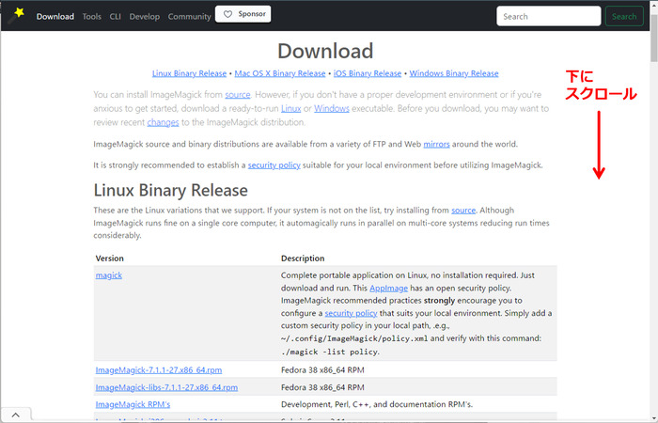
Task: Open the 'mirrors' link
Action: pyautogui.click(x=436, y=145)
